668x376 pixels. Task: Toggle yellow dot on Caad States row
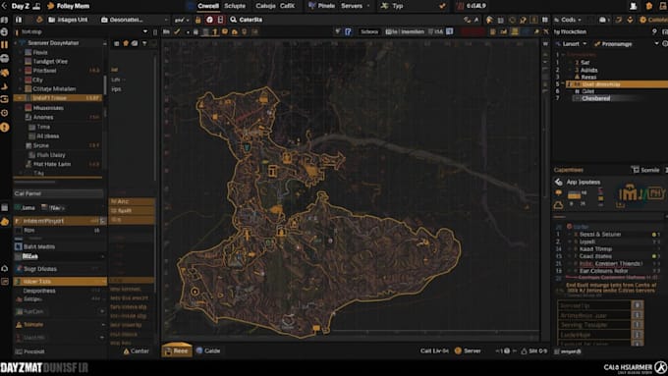[654, 256]
